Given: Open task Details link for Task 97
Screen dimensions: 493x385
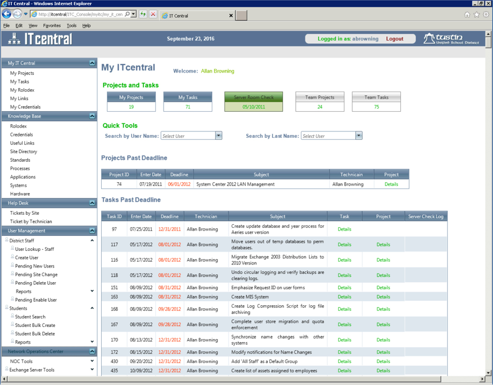Looking at the screenshot, I should pos(344,229).
